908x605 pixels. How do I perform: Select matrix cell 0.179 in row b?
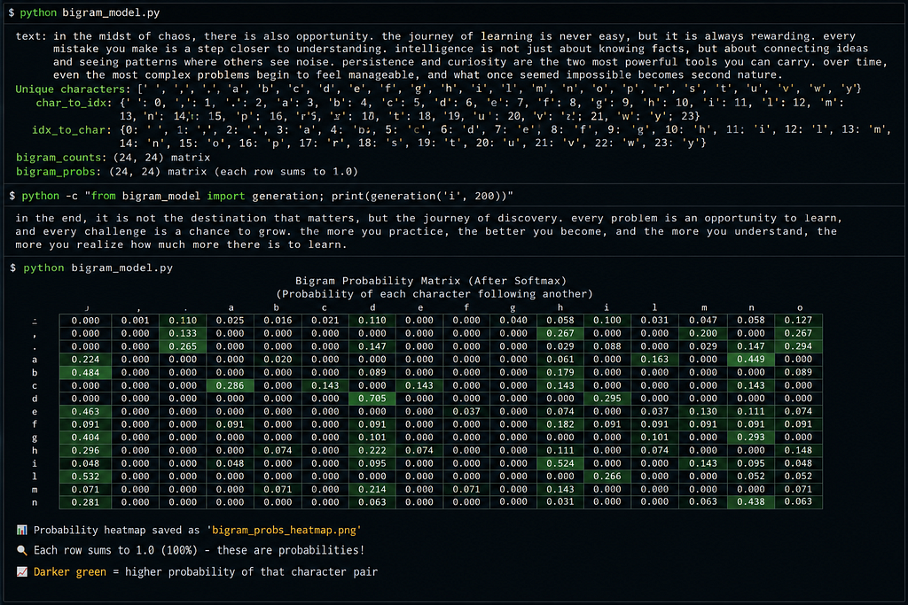point(560,373)
